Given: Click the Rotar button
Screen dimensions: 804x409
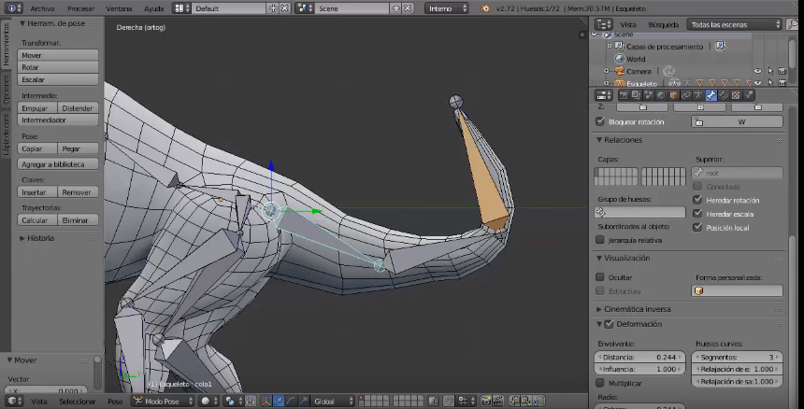Looking at the screenshot, I should [x=58, y=67].
